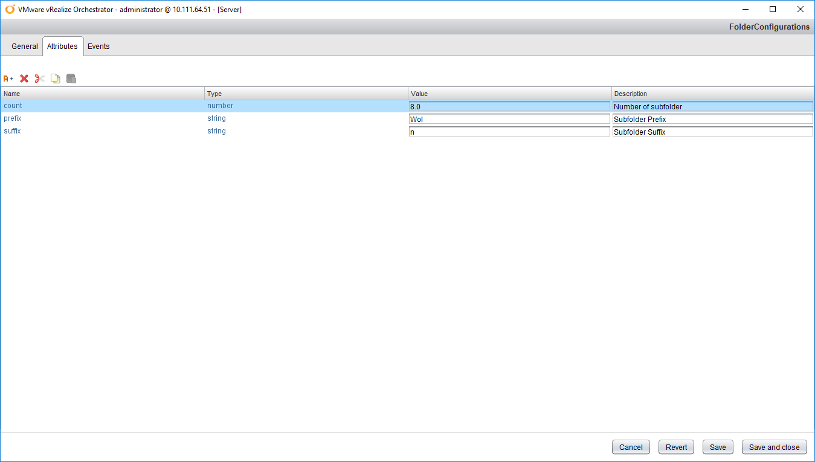Open the Events tab
The image size is (815, 462).
click(x=98, y=47)
